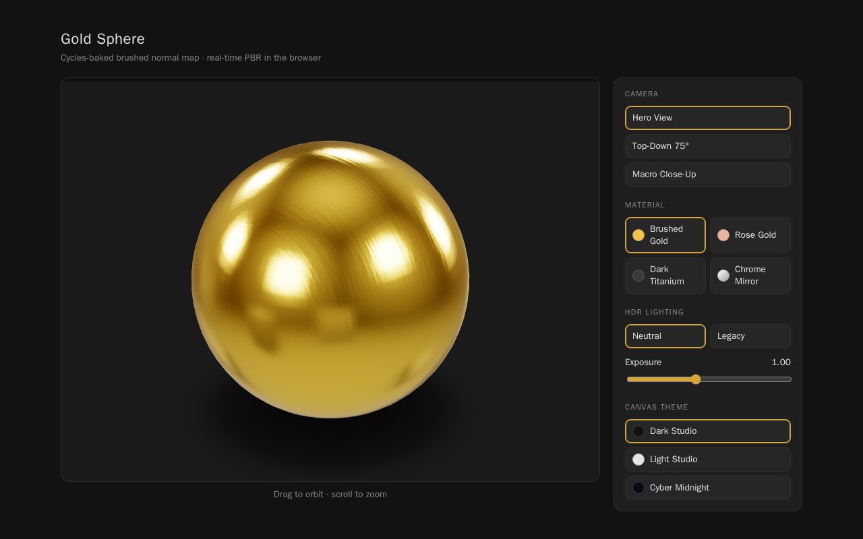This screenshot has height=539, width=863.
Task: Click the Cycles-baked brushed normal map subtitle
Action: (191, 58)
